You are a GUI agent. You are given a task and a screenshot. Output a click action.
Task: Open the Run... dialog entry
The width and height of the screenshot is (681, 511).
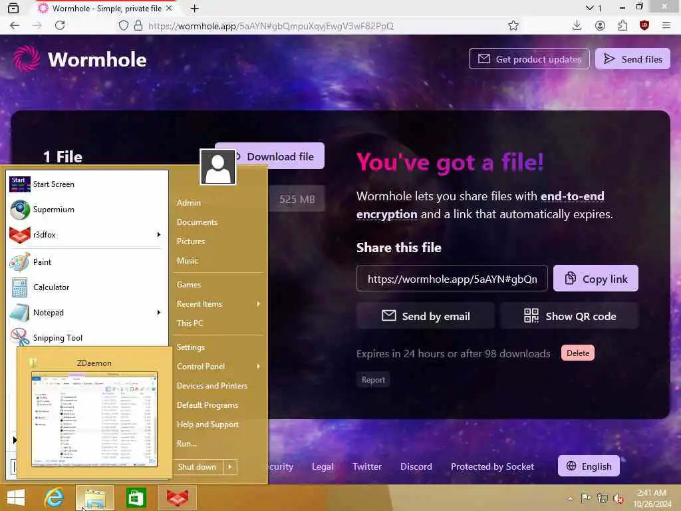tap(187, 444)
